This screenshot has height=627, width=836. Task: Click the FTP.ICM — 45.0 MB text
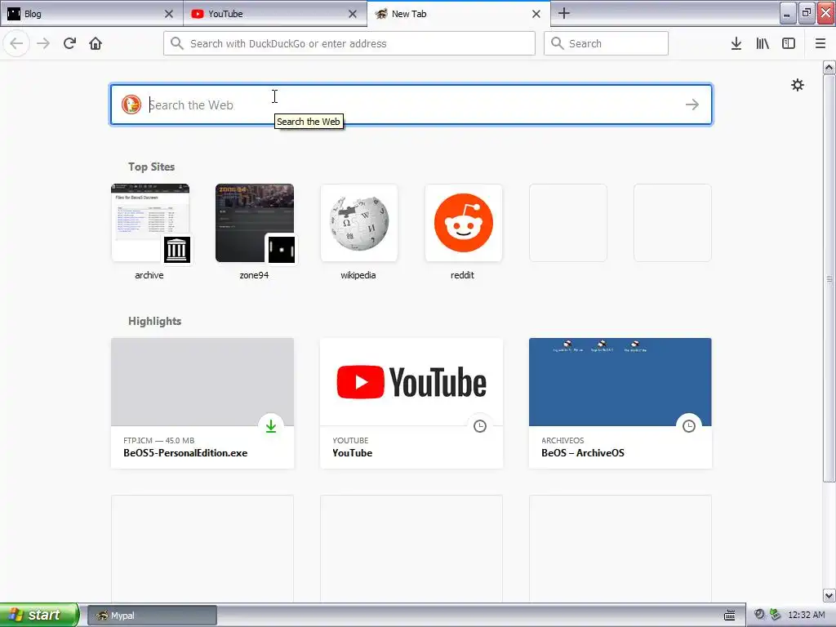159,440
